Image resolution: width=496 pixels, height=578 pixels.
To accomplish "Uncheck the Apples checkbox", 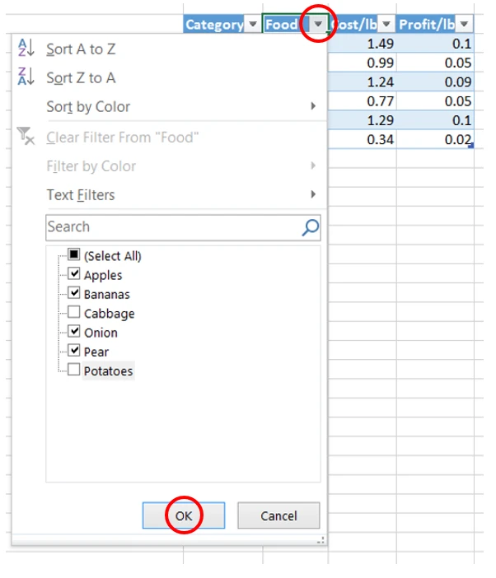I will click(x=74, y=275).
